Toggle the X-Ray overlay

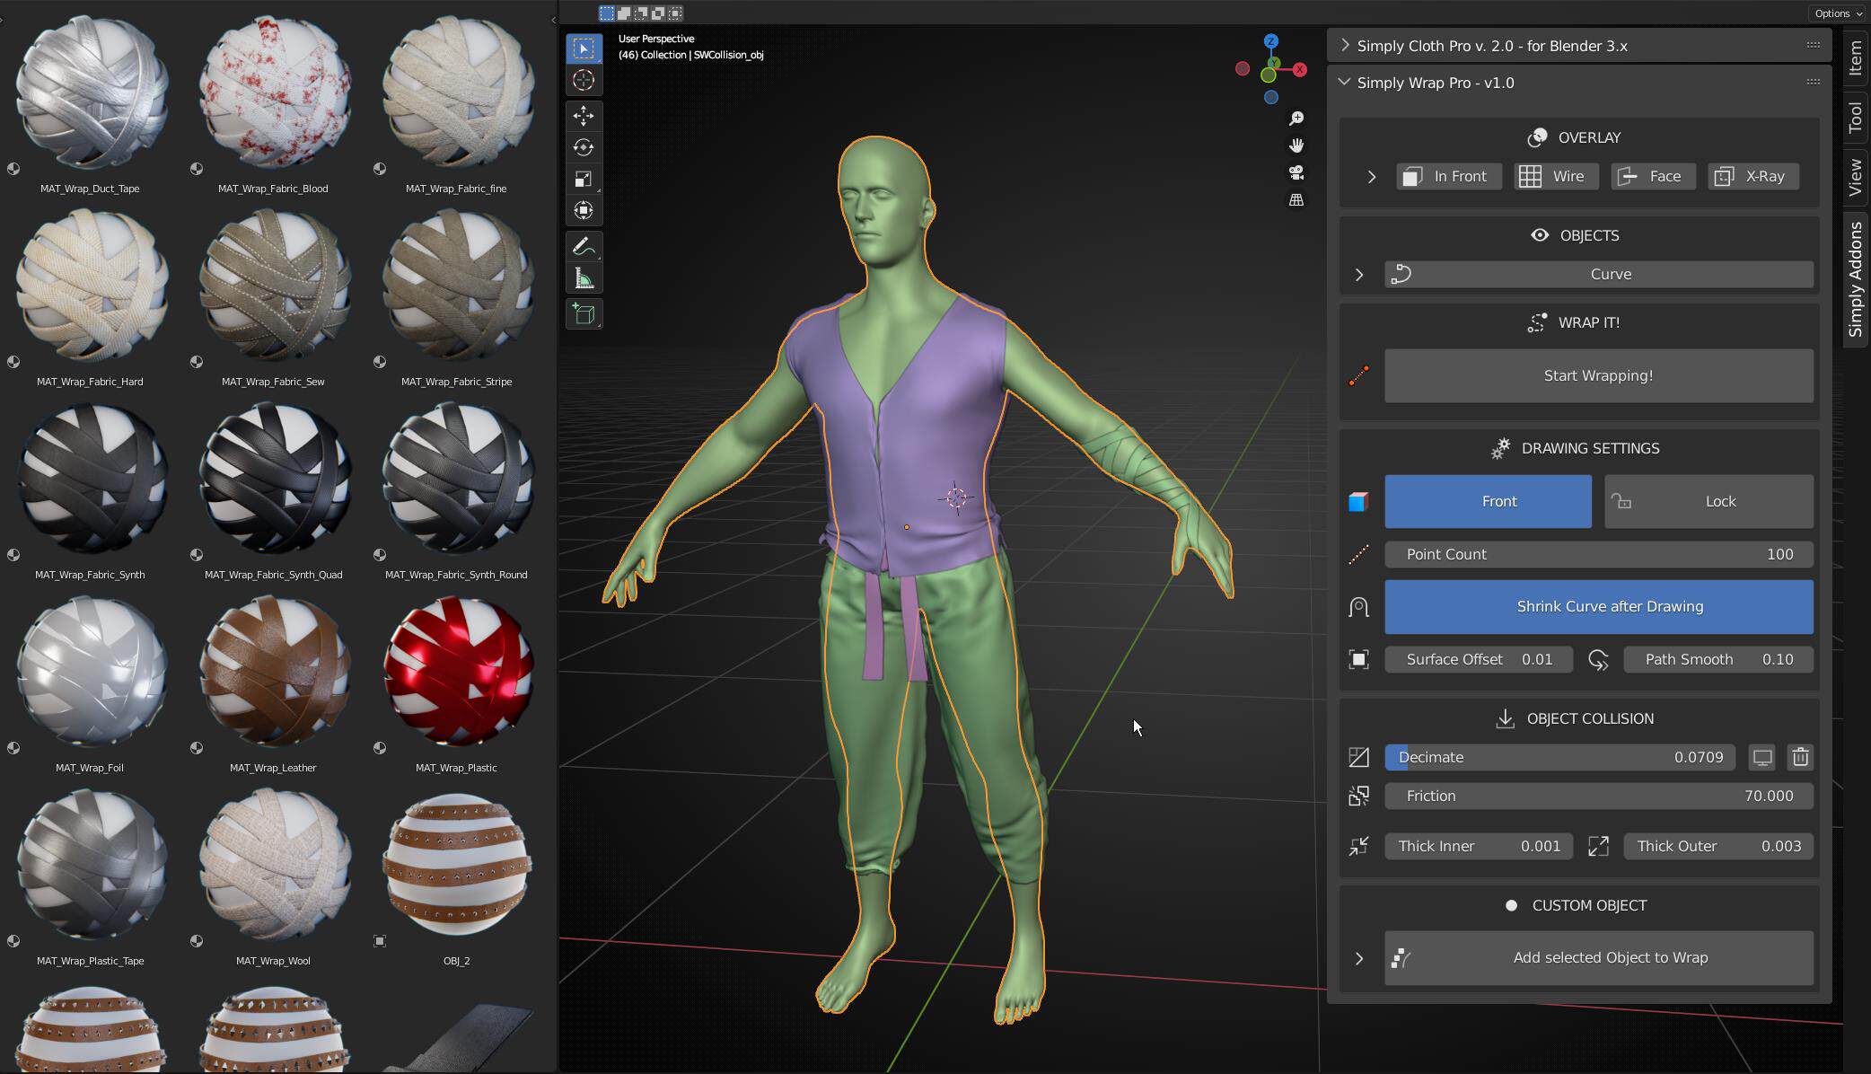(1752, 177)
